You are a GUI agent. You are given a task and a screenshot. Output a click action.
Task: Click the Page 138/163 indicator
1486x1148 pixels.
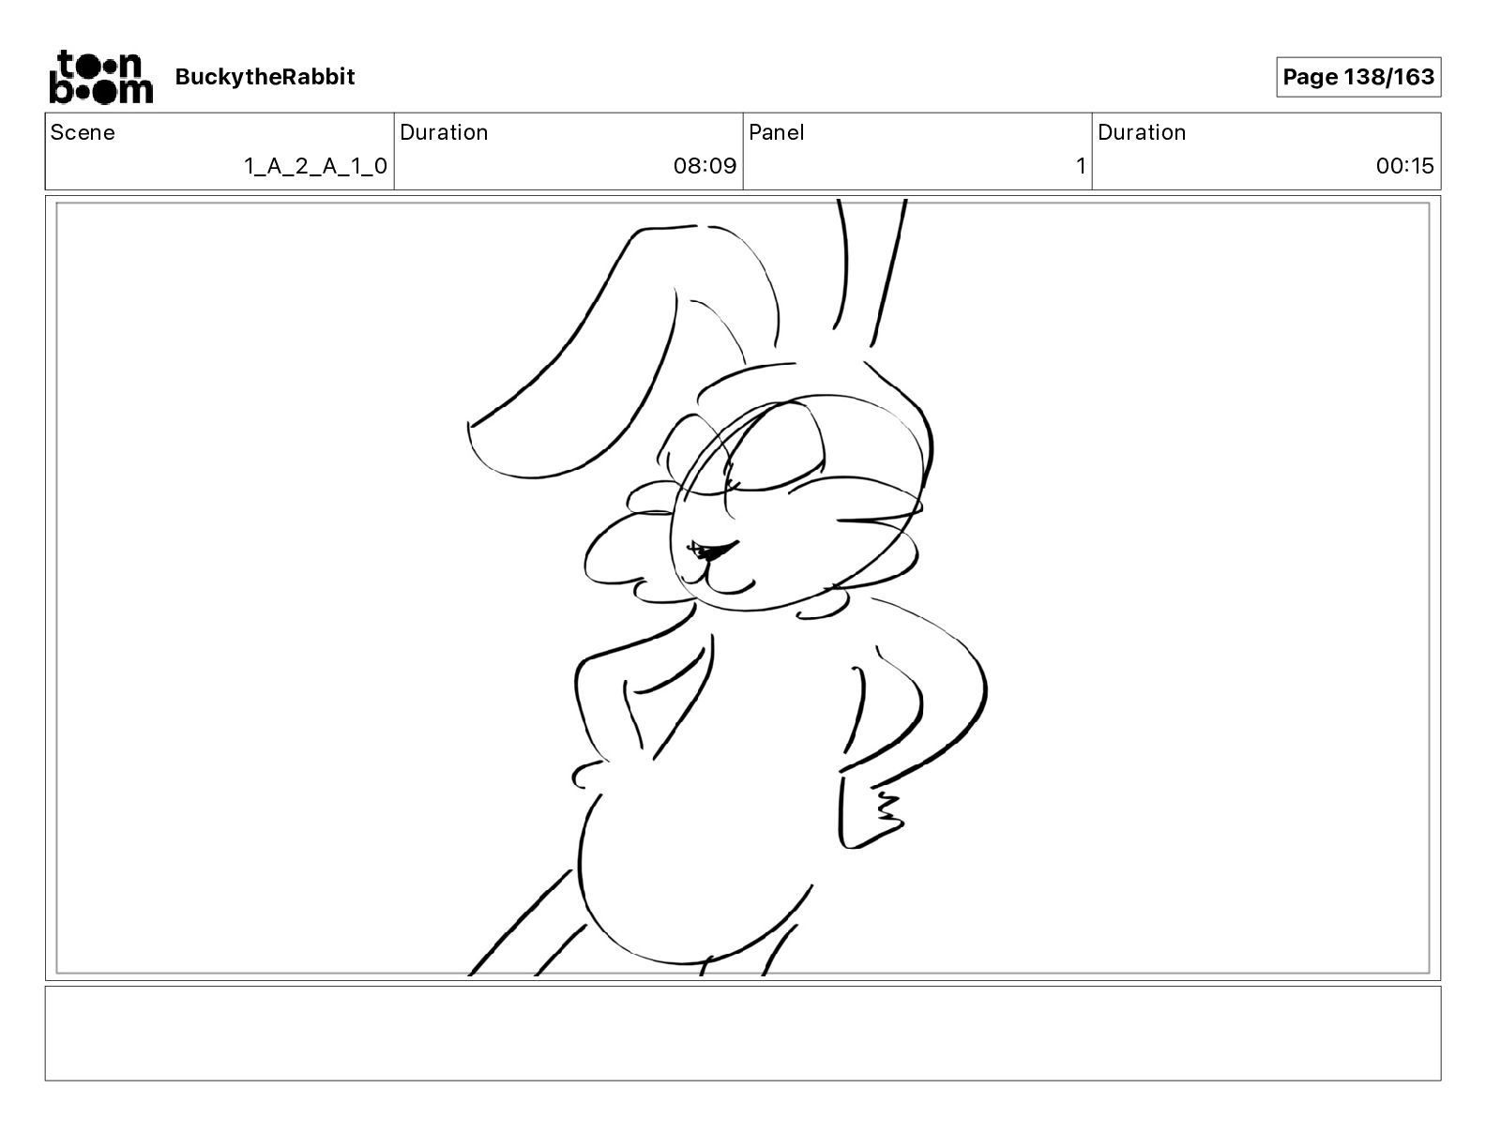point(1358,77)
